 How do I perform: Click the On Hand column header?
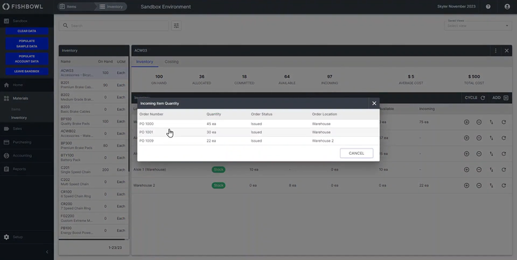105,61
